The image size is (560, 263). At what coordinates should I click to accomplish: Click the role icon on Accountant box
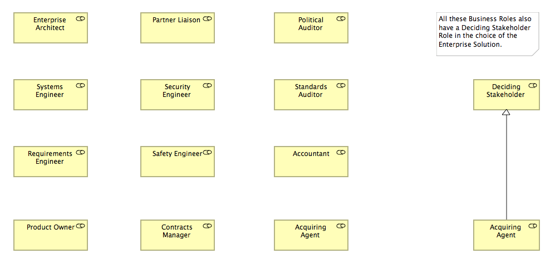pos(341,152)
